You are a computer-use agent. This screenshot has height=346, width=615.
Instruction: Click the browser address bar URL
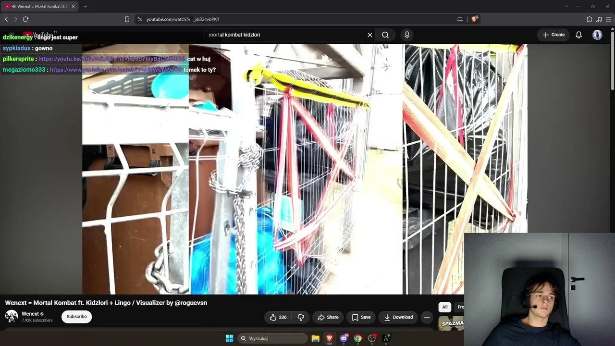[183, 19]
